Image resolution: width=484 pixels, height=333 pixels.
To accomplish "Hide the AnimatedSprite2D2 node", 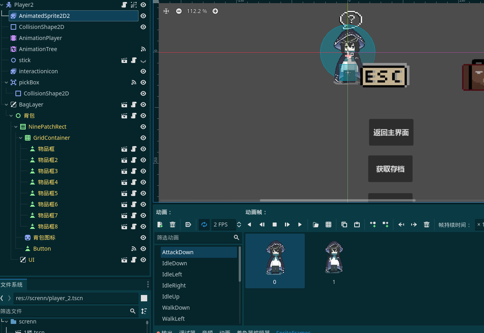I will (143, 16).
